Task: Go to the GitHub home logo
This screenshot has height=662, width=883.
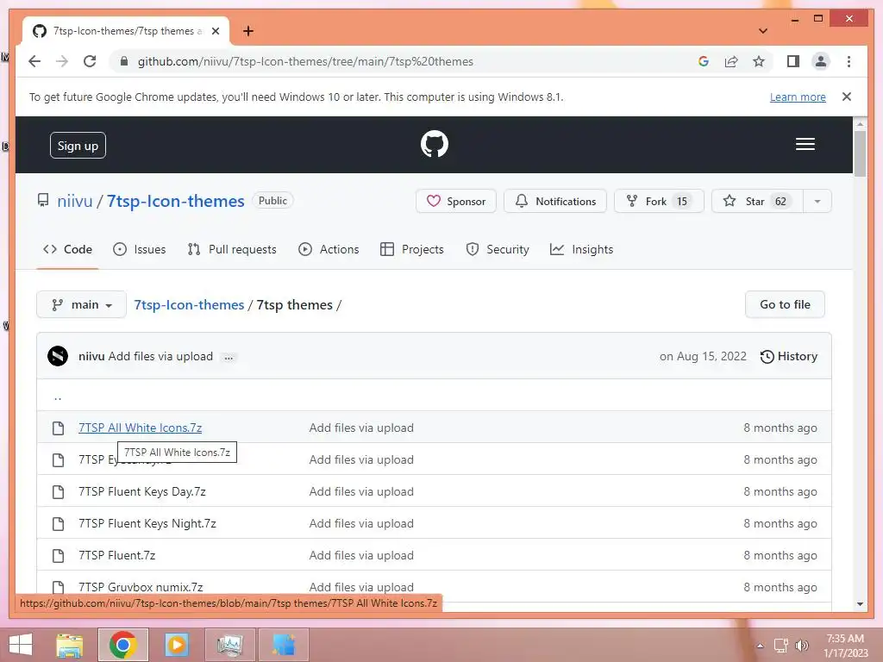Action: (x=435, y=144)
